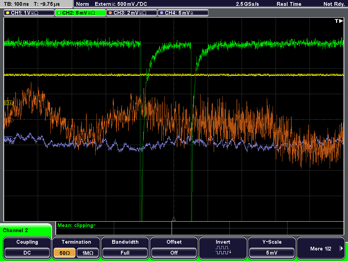Click the Mean: clipping- measurement
Screen dimensions: 348x261
click(x=76, y=225)
